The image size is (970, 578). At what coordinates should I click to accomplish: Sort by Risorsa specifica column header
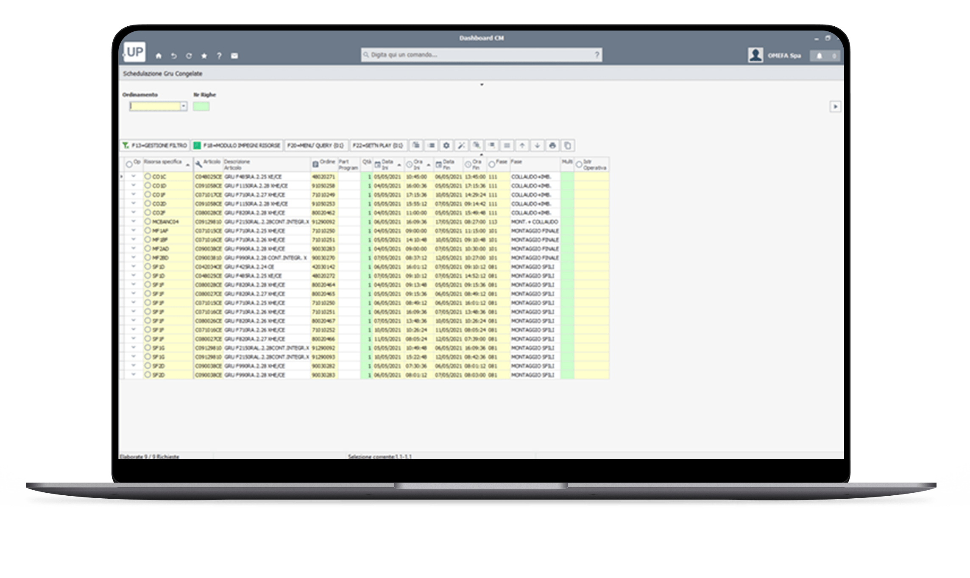pos(163,162)
